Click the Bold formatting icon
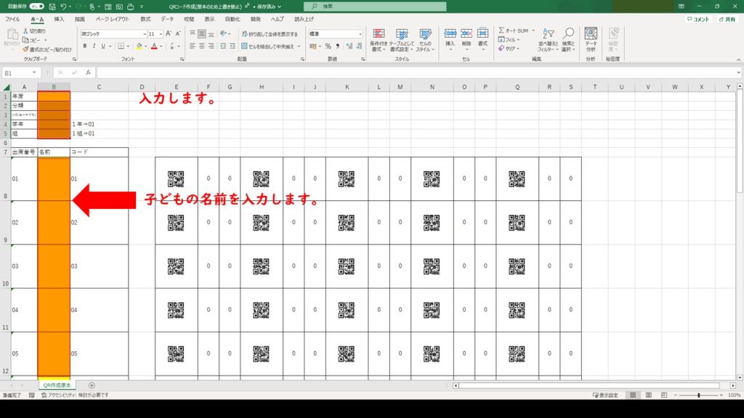 pyautogui.click(x=84, y=46)
